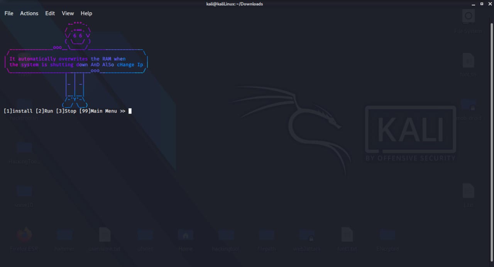The width and height of the screenshot is (494, 267).
Task: Open the Help menu
Action: click(x=86, y=13)
